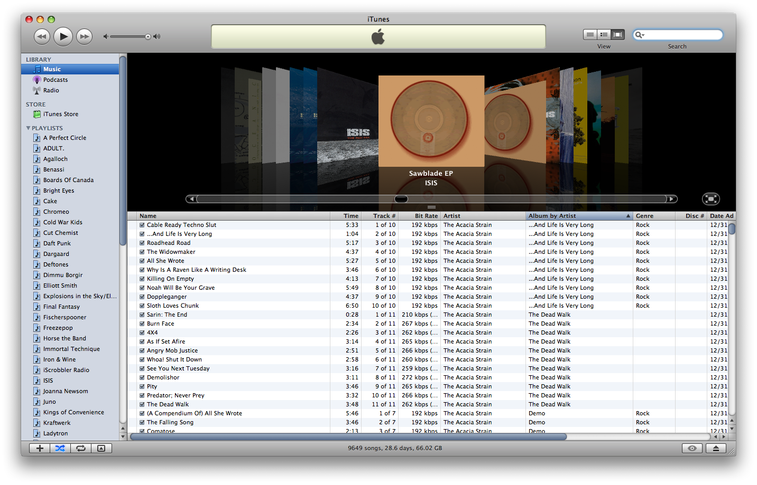Click the Juno playlist icon
The height and width of the screenshot is (485, 757).
(37, 402)
